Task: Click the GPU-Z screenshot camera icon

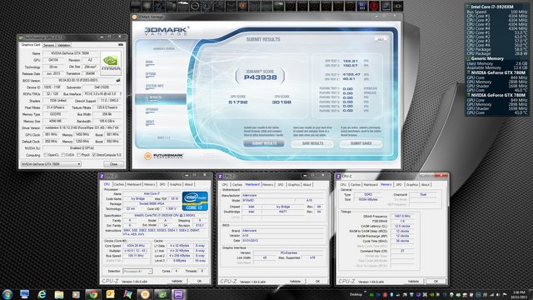Action: pos(120,45)
